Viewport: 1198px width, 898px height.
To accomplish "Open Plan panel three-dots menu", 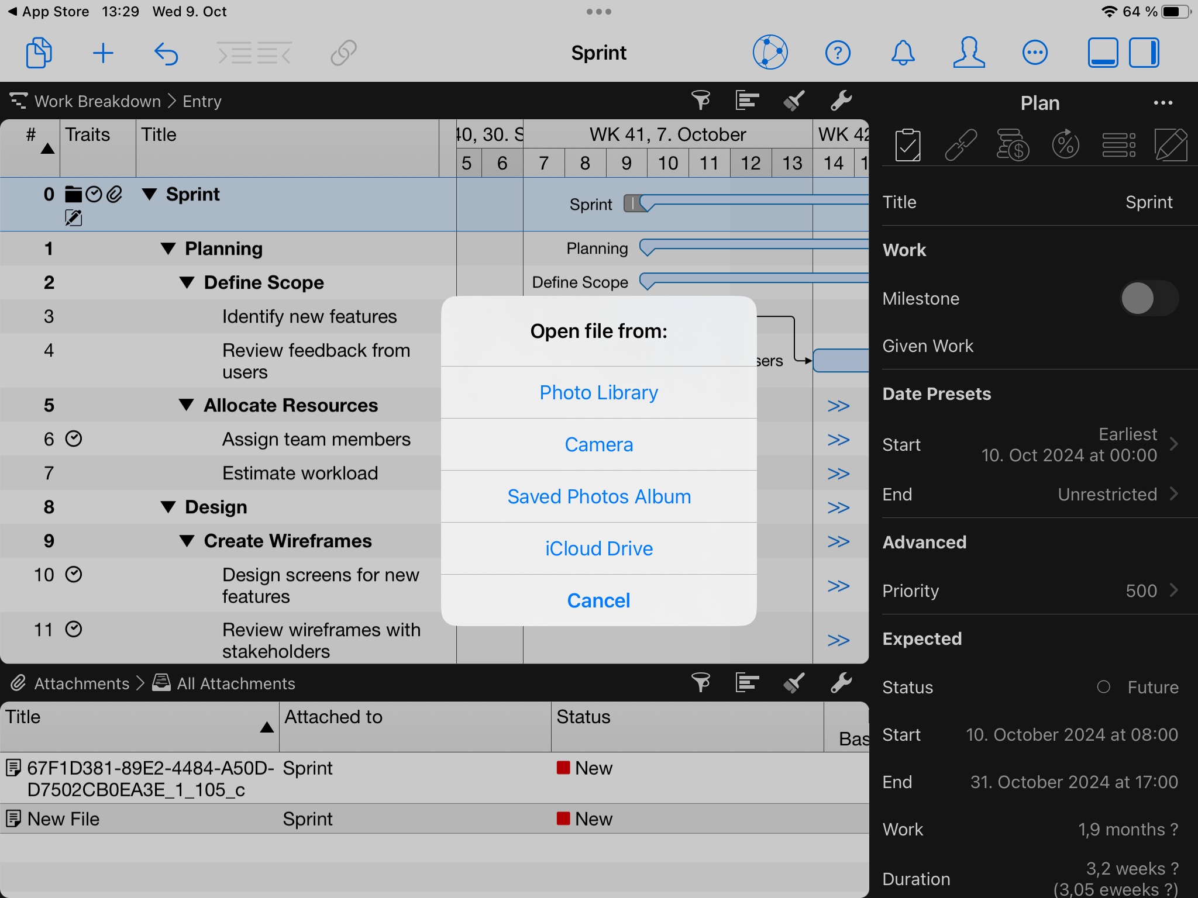I will tap(1163, 103).
